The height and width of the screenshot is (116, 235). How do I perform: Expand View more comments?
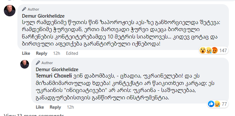[x=34, y=115]
